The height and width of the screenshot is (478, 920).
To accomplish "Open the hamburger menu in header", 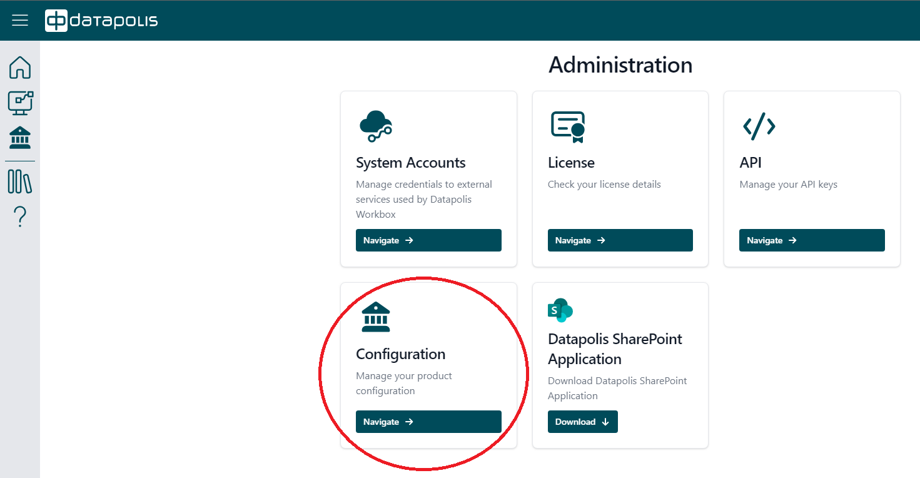I will coord(20,21).
